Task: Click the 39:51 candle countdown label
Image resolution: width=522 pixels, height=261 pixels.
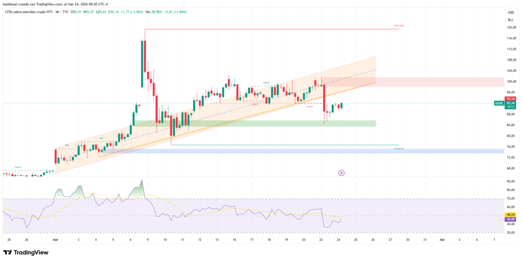Action: pos(510,107)
